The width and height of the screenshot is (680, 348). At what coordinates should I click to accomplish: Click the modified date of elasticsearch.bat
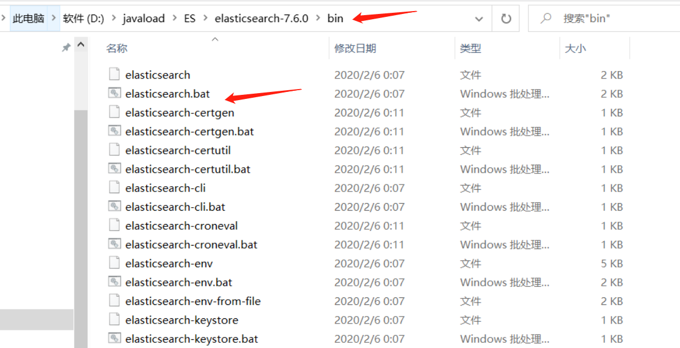(369, 94)
